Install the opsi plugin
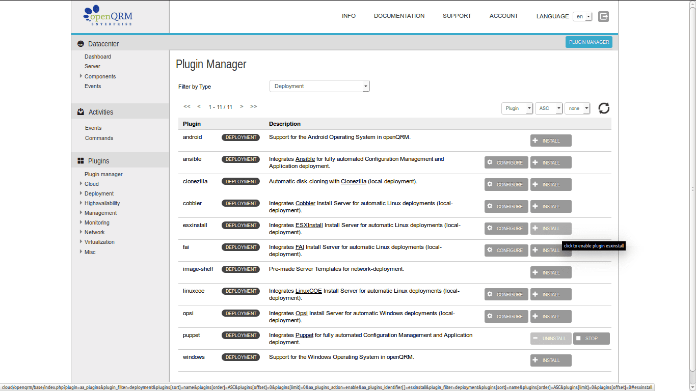The width and height of the screenshot is (696, 391). pyautogui.click(x=551, y=316)
